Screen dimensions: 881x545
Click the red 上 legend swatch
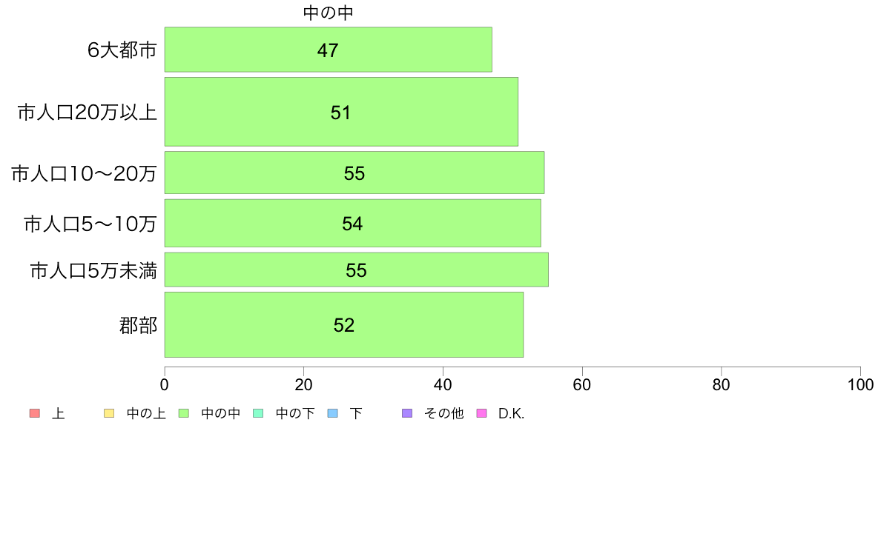tap(34, 414)
